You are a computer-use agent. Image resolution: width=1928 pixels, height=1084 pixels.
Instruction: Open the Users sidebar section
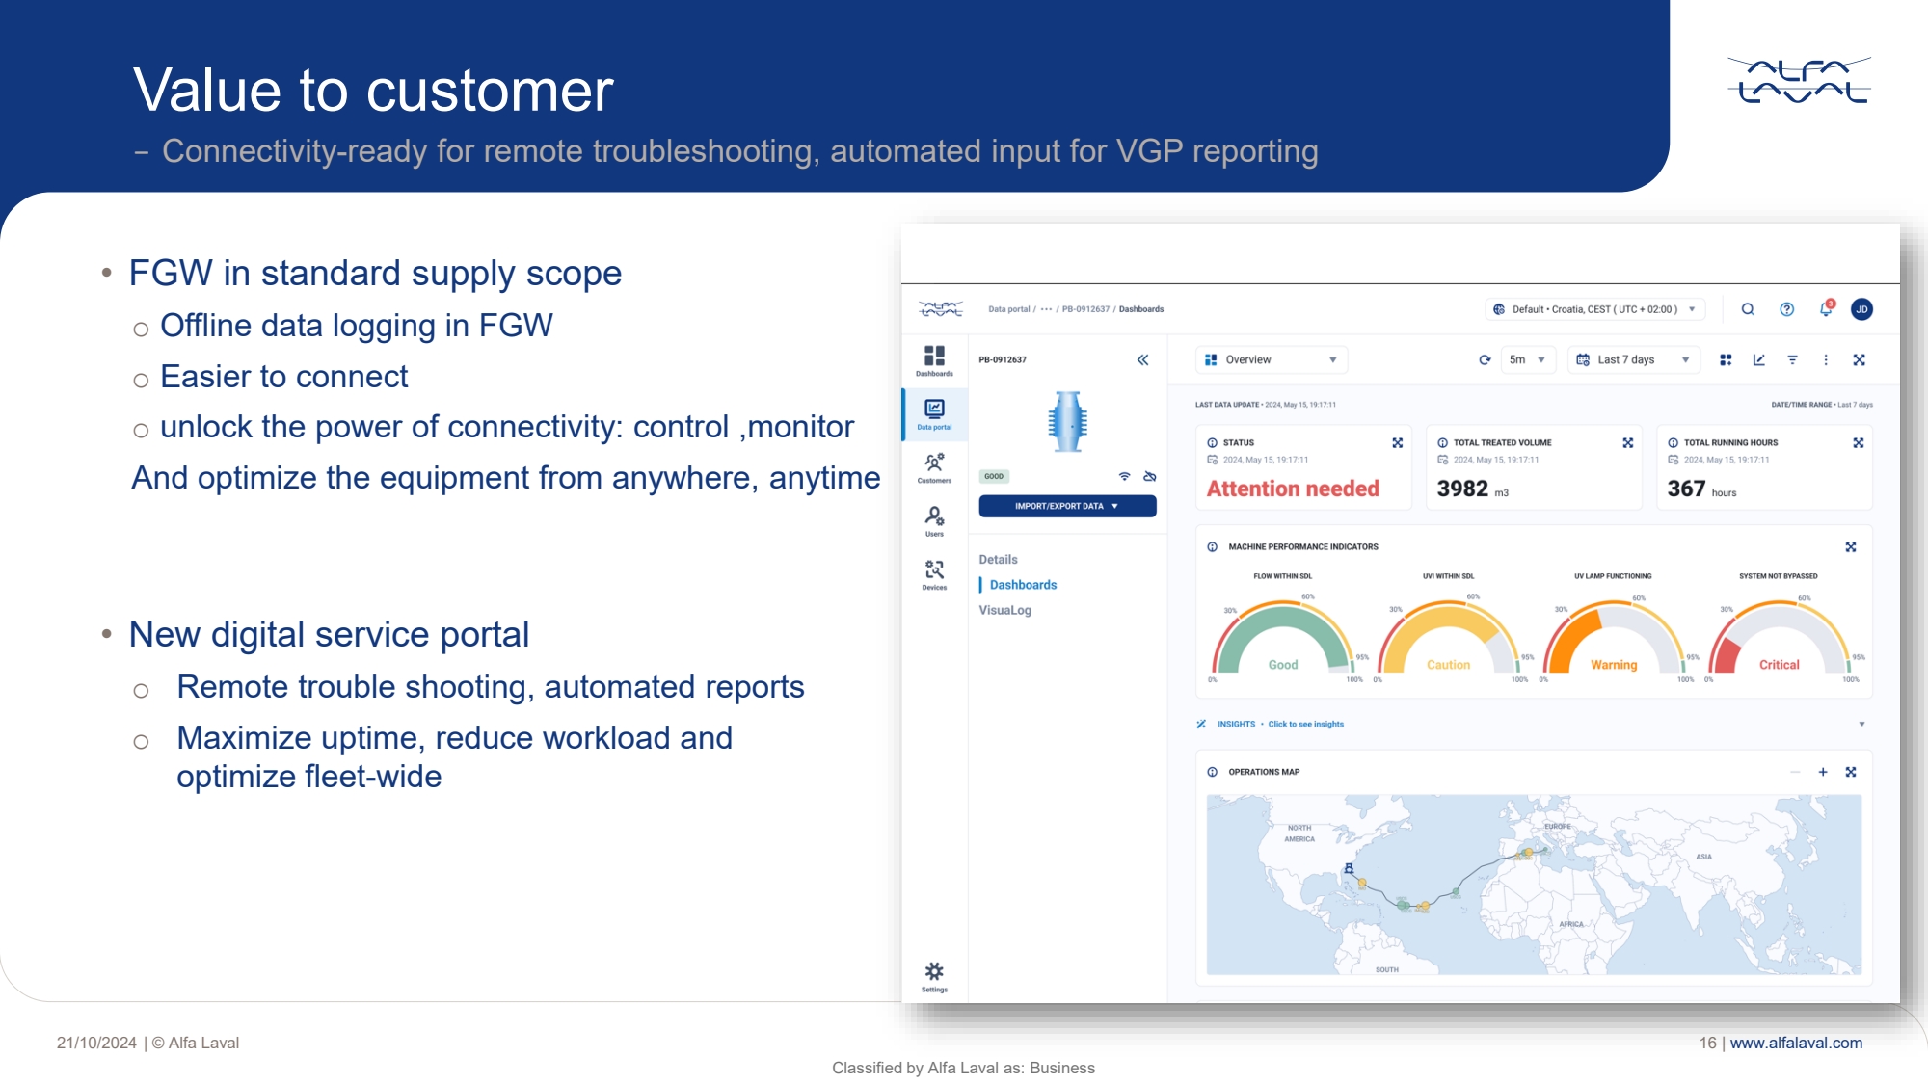pos(934,520)
